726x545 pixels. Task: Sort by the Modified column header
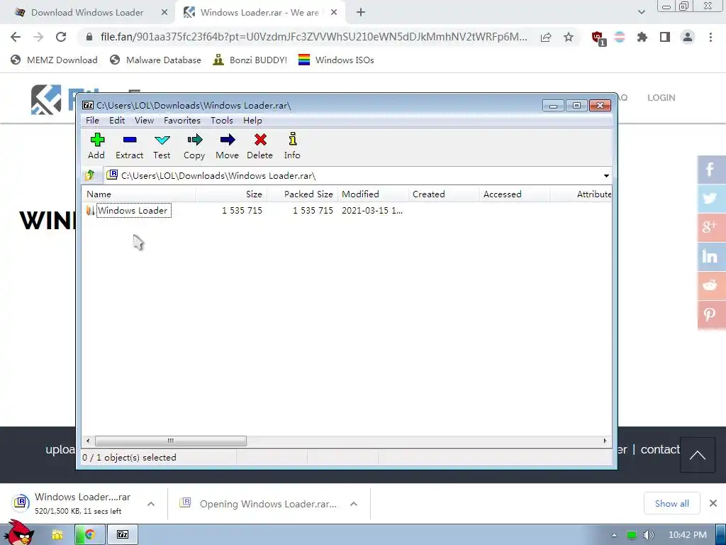tap(373, 194)
